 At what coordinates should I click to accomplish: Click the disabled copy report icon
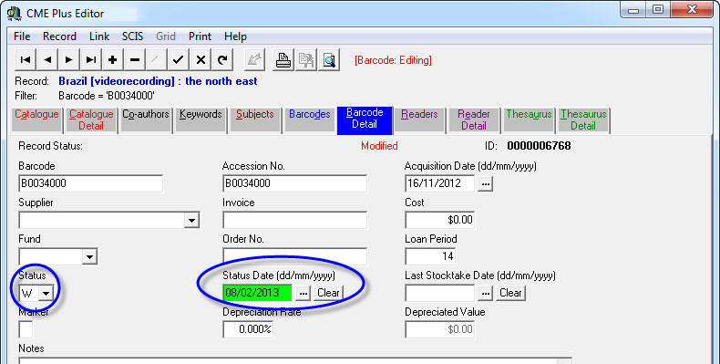click(306, 59)
